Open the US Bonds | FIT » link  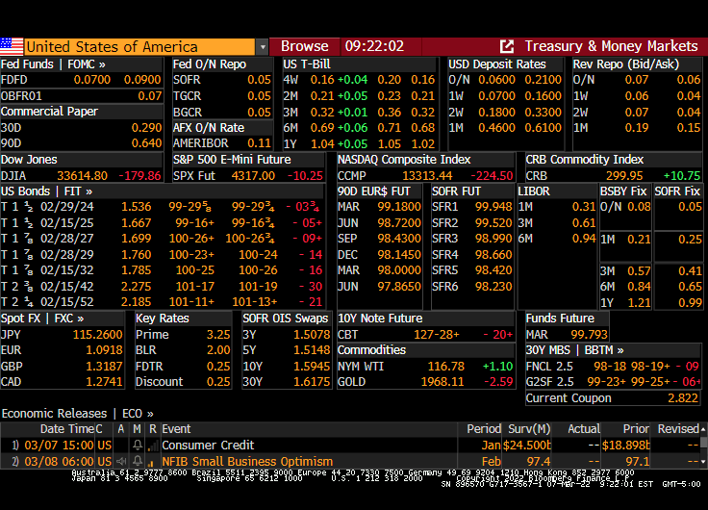(46, 191)
